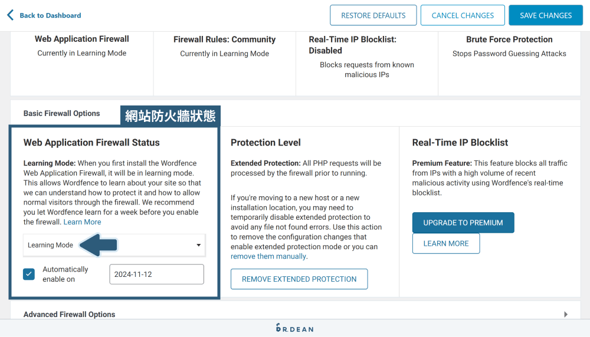
Task: Click the DR.DEAN logo in footer
Action: pos(294,328)
